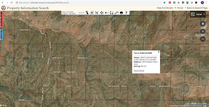Bookmark this page with the star
The width and height of the screenshot is (209, 107).
tap(164, 2)
